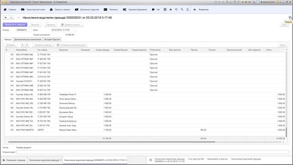Select the 'AM701' plate cell in row 153
Image resolution: width=293 pixels, height=165 pixels.
coord(47,130)
